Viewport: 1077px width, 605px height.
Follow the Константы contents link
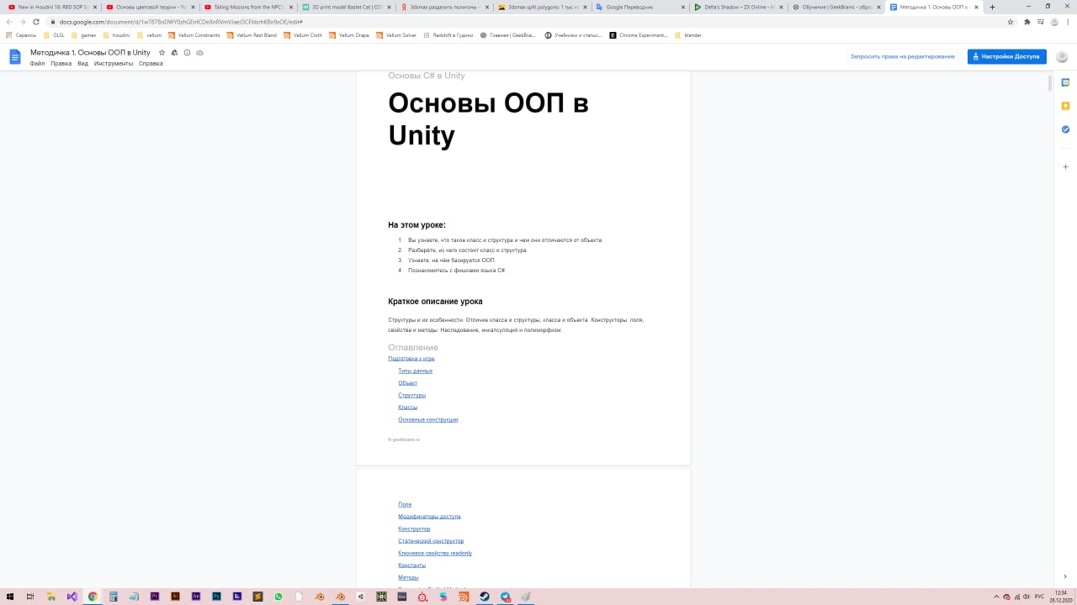pyautogui.click(x=411, y=566)
